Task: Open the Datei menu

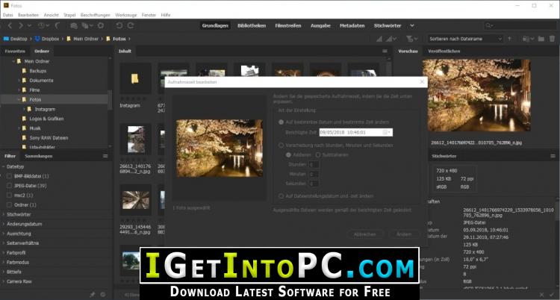Action: tap(8, 15)
